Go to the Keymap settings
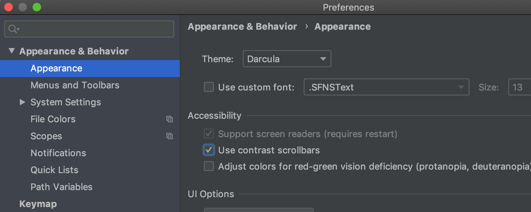Screen dimensions: 531x212 (x=38, y=204)
